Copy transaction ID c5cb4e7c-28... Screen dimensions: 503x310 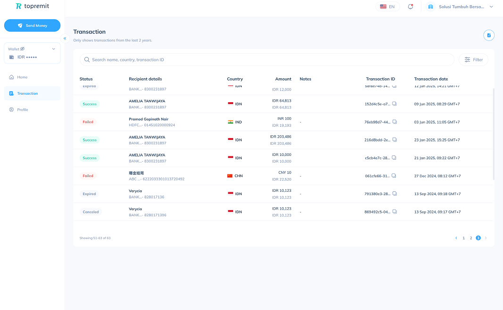394,157
